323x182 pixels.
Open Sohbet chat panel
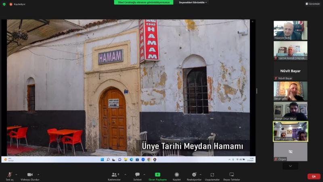point(137,175)
